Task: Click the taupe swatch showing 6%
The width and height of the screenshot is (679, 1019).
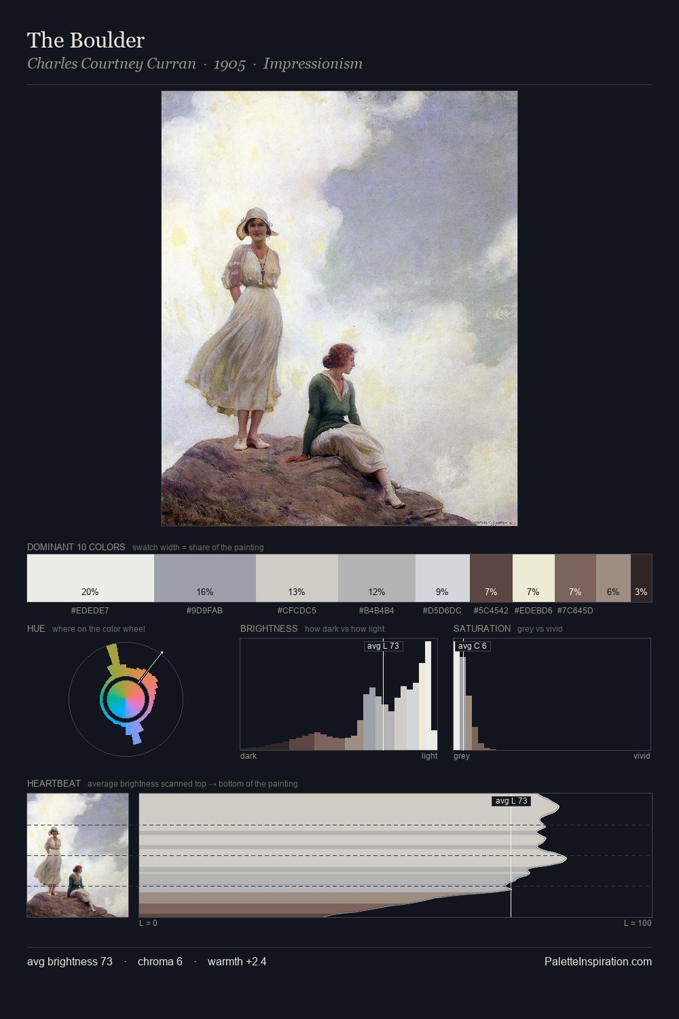Action: 613,578
